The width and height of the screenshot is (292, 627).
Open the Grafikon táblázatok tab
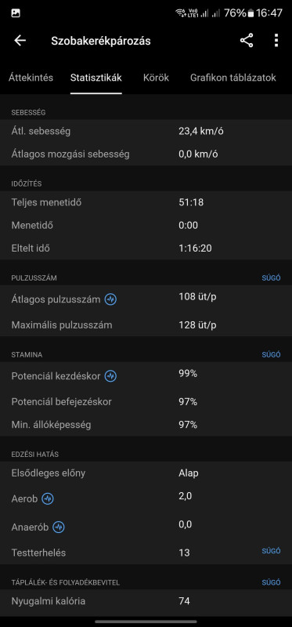[x=233, y=78]
